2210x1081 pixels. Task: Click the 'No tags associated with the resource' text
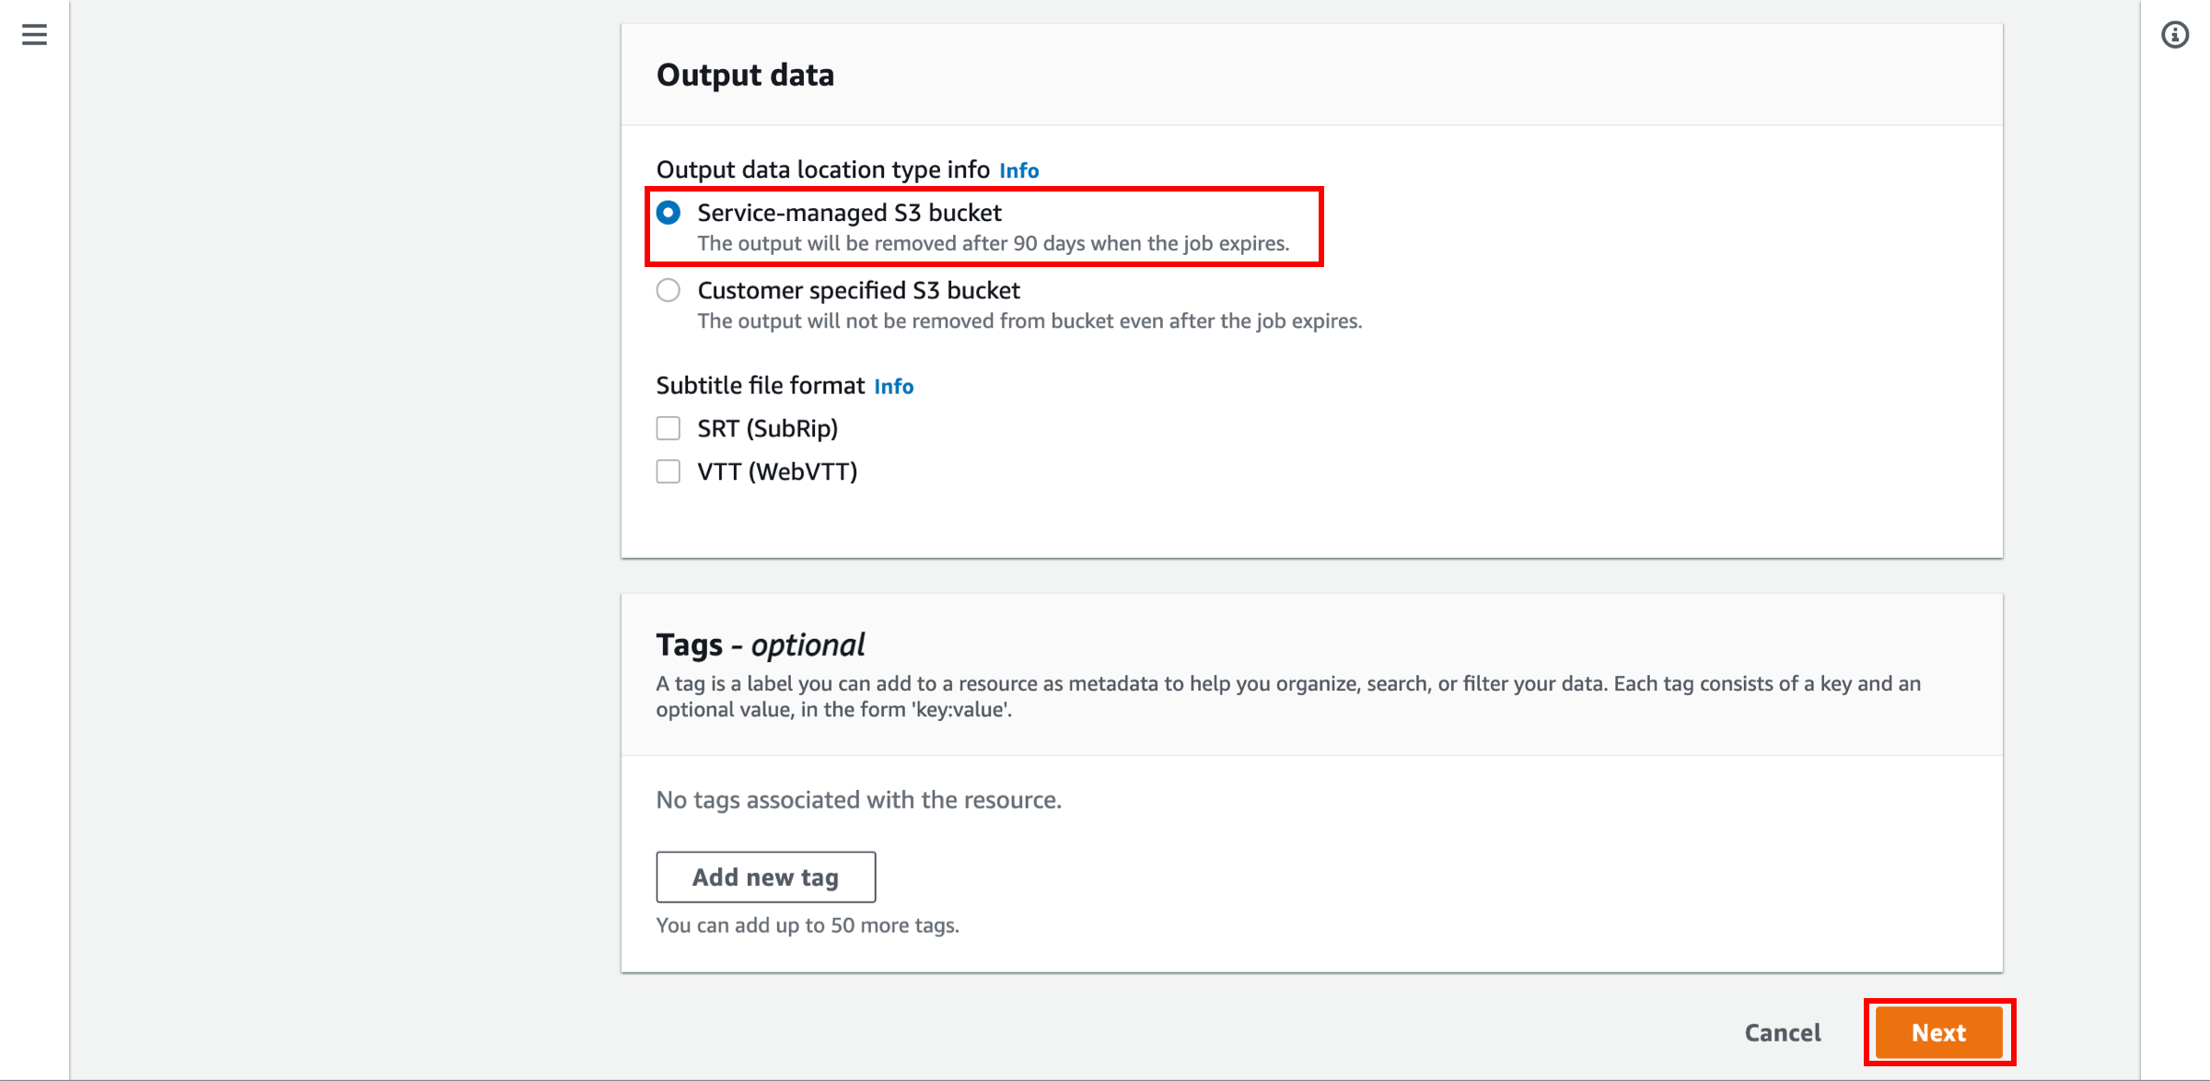click(x=858, y=799)
